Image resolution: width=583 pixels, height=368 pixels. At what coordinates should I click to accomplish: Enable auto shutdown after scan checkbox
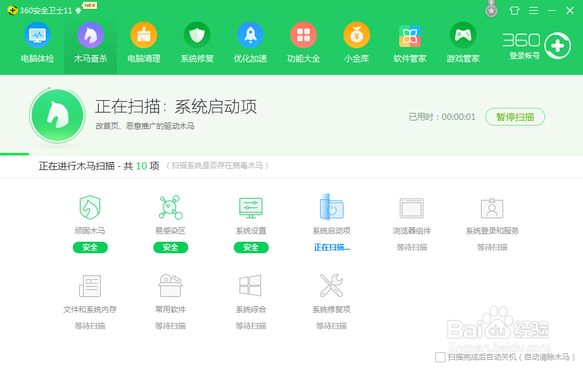coord(439,357)
